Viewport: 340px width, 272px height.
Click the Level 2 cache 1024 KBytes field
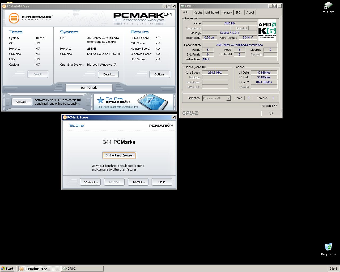pyautogui.click(x=264, y=82)
